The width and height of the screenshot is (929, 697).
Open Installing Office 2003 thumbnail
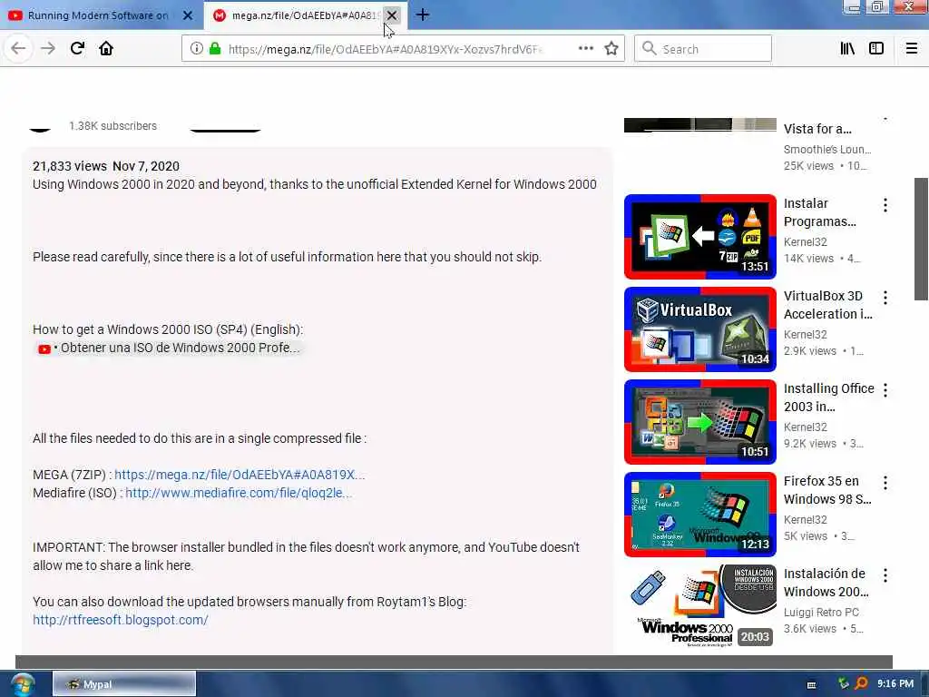pyautogui.click(x=699, y=421)
